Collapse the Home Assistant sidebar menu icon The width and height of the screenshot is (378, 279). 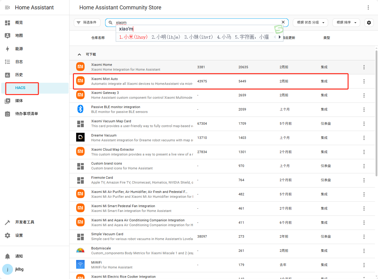[x=8, y=8]
